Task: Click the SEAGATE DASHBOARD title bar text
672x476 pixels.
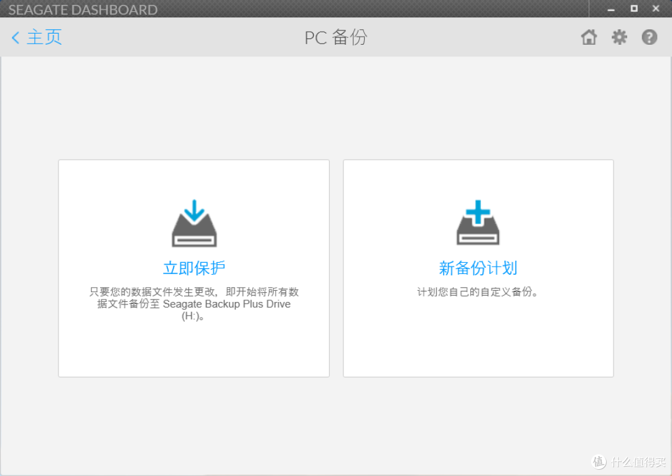Action: tap(83, 10)
